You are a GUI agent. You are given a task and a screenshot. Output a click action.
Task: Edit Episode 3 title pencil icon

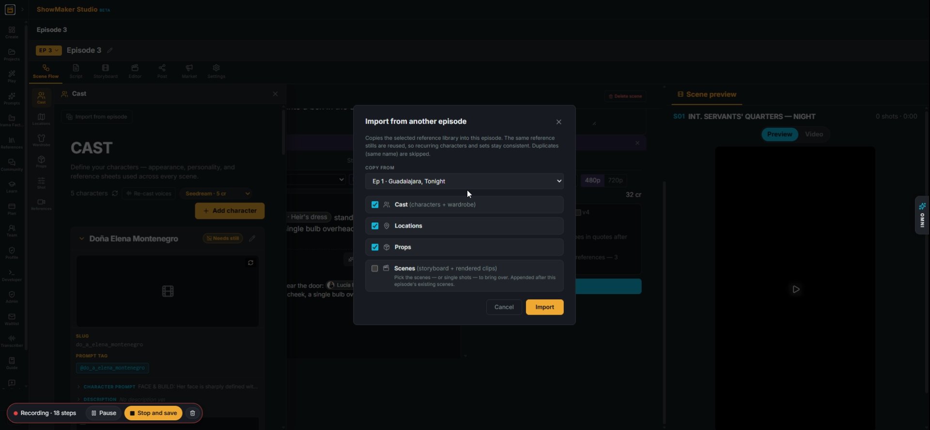pos(110,50)
